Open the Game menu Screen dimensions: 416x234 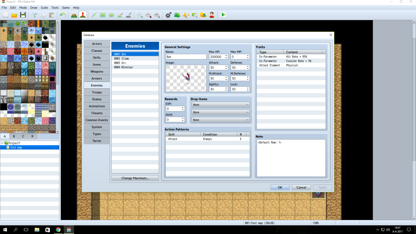pyautogui.click(x=66, y=8)
